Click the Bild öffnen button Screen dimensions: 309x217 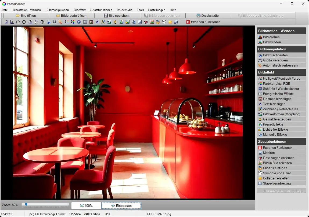tap(26, 16)
